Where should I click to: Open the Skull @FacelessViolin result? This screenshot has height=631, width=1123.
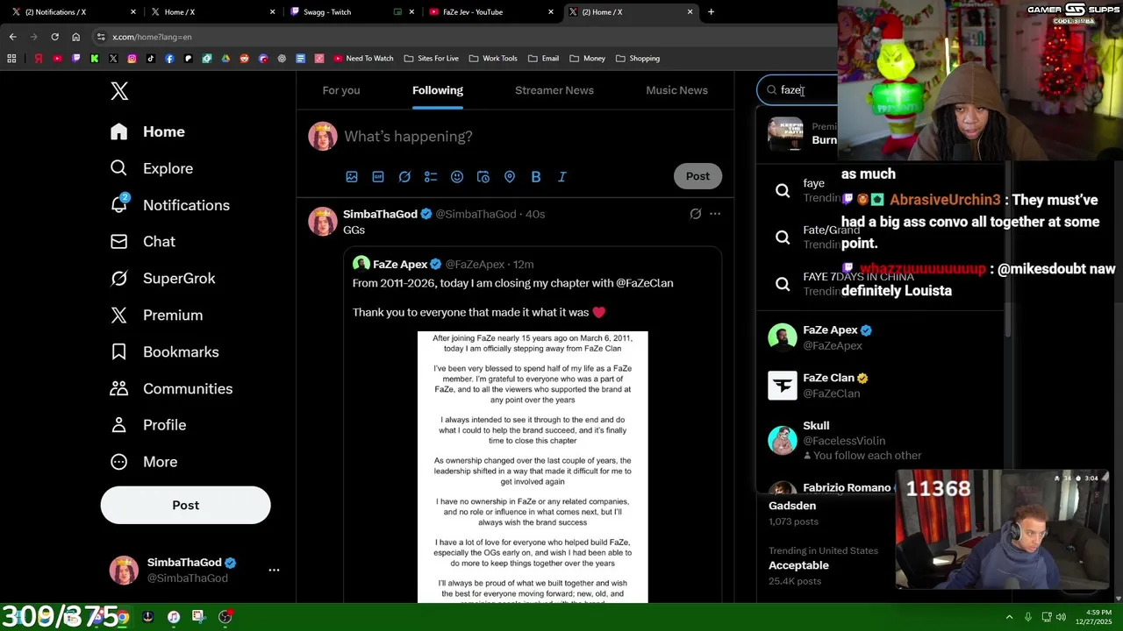[881, 441]
